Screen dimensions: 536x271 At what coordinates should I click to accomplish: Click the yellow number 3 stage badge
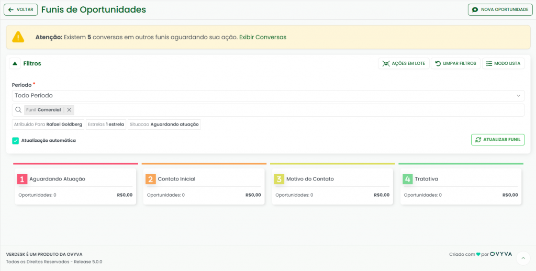[279, 179]
